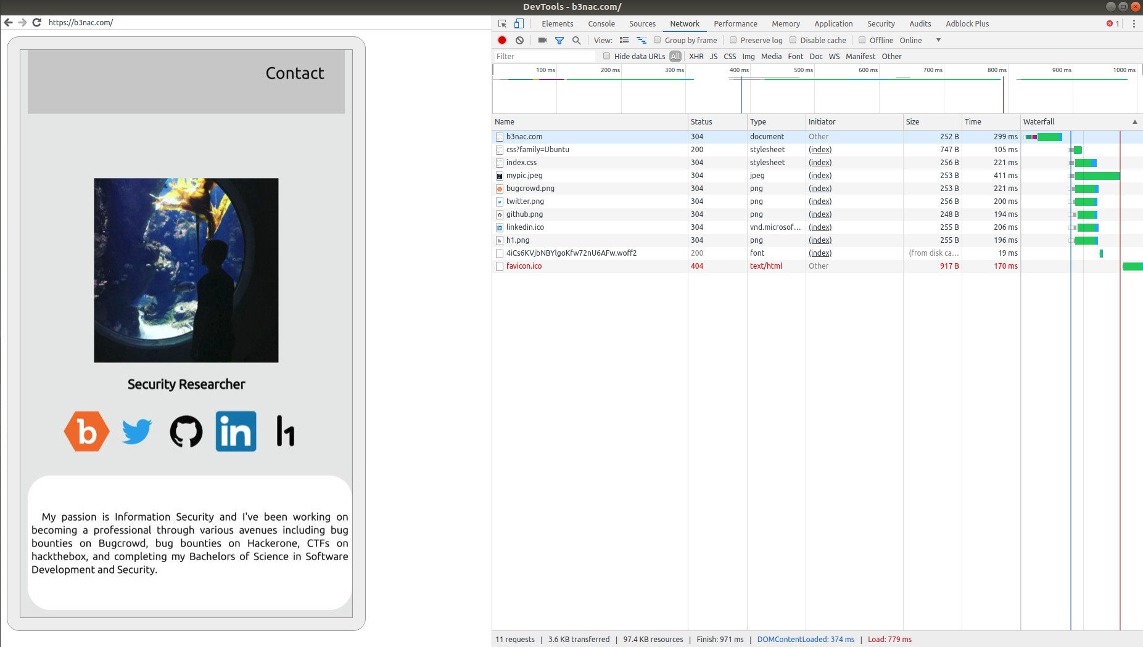The image size is (1143, 647).
Task: Toggle the filter funnel icon
Action: tap(559, 40)
